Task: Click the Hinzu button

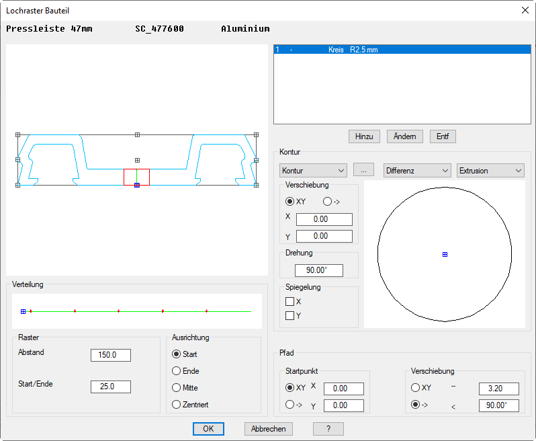Action: [x=364, y=136]
